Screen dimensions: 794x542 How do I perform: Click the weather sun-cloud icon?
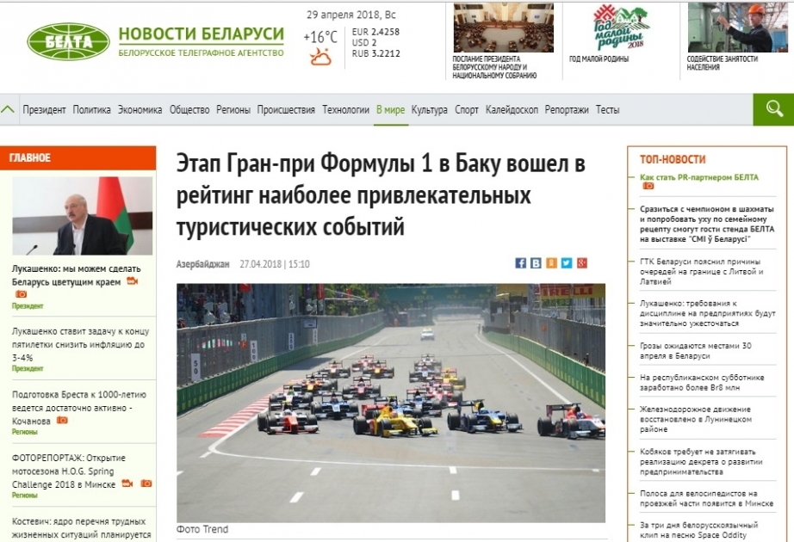click(321, 57)
